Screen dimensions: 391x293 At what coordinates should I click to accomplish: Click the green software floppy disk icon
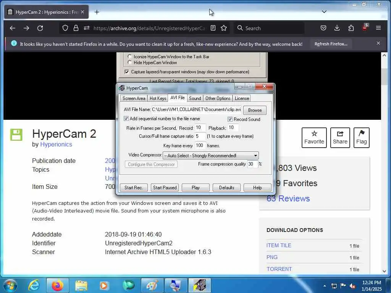click(16, 135)
